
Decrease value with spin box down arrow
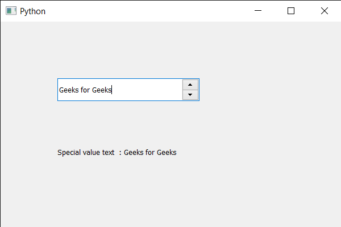(x=190, y=95)
